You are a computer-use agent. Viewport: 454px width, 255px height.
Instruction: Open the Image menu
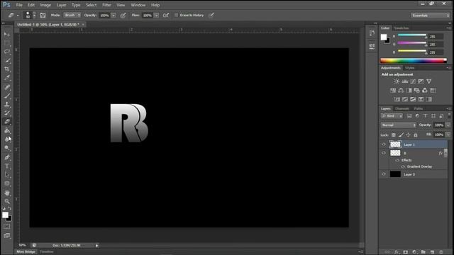click(45, 5)
